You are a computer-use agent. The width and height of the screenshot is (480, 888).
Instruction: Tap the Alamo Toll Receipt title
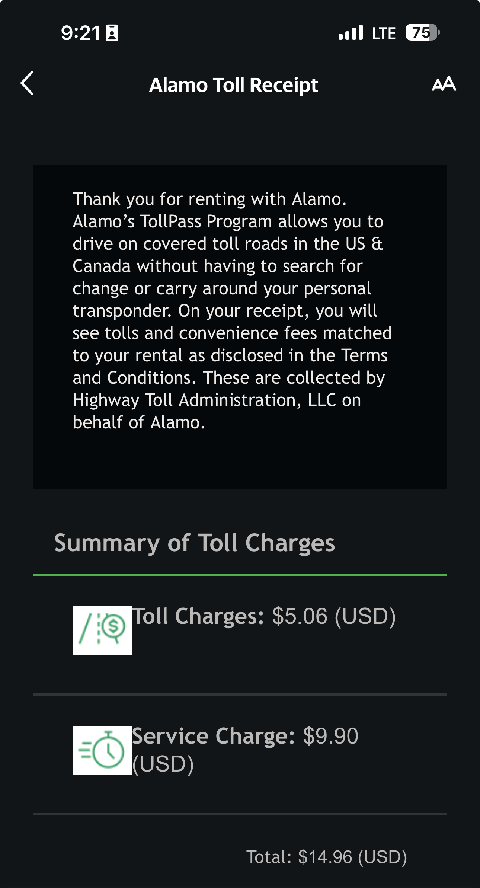click(x=233, y=85)
